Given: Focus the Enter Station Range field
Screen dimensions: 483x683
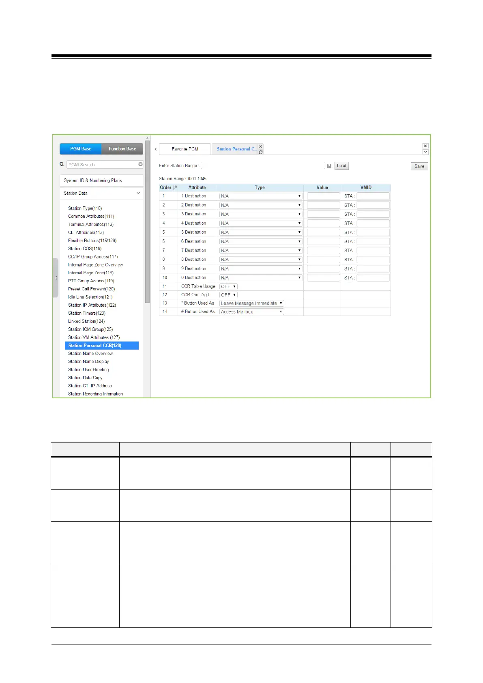Looking at the screenshot, I should click(x=263, y=165).
